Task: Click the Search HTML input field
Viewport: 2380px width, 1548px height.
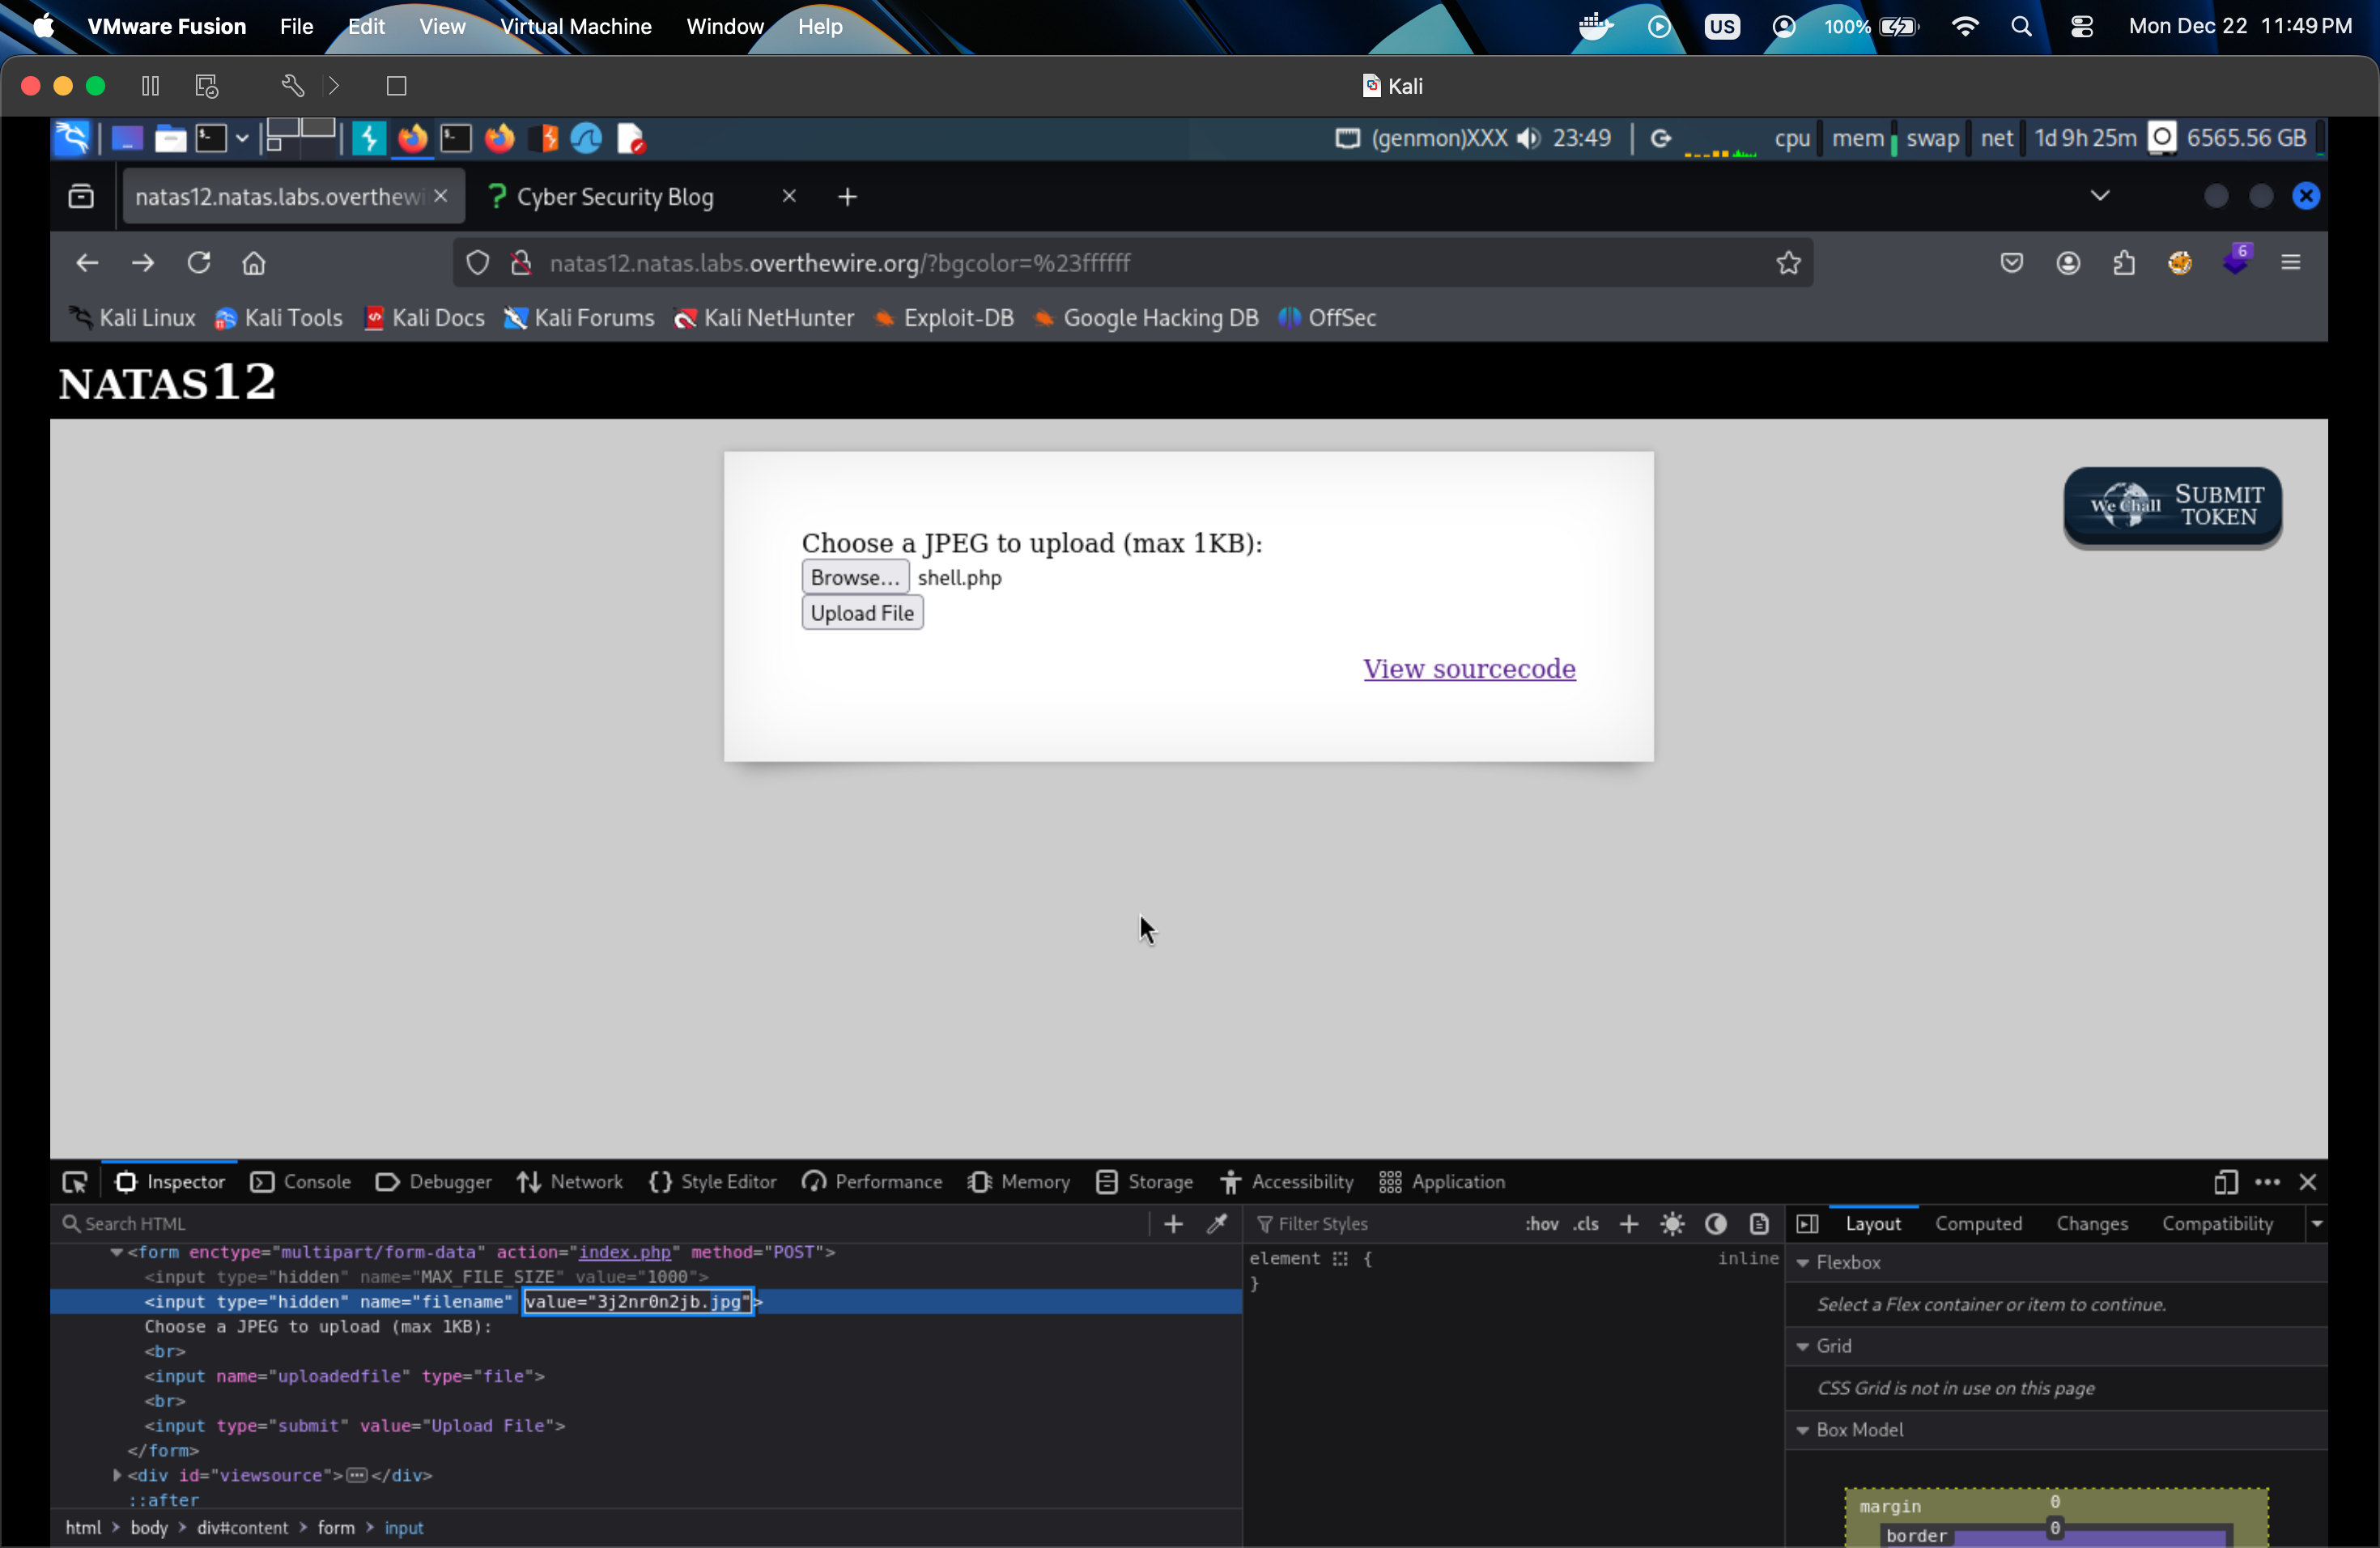Action: coord(600,1223)
